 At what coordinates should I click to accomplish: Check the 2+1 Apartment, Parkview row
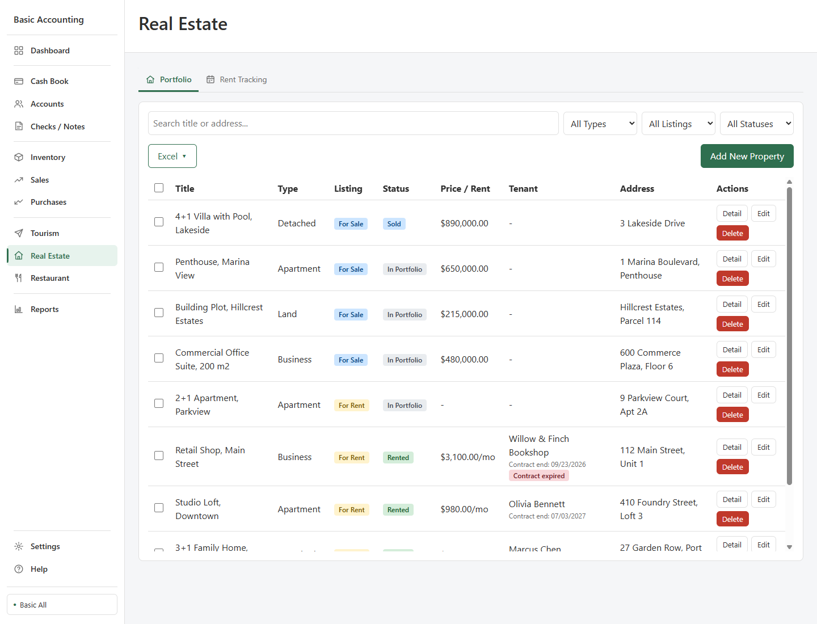click(x=159, y=403)
